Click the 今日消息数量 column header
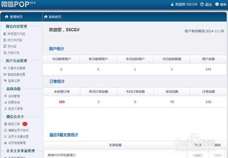 [x=172, y=59]
